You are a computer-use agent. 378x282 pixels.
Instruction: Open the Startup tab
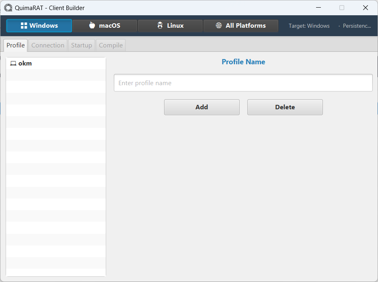[x=81, y=45]
